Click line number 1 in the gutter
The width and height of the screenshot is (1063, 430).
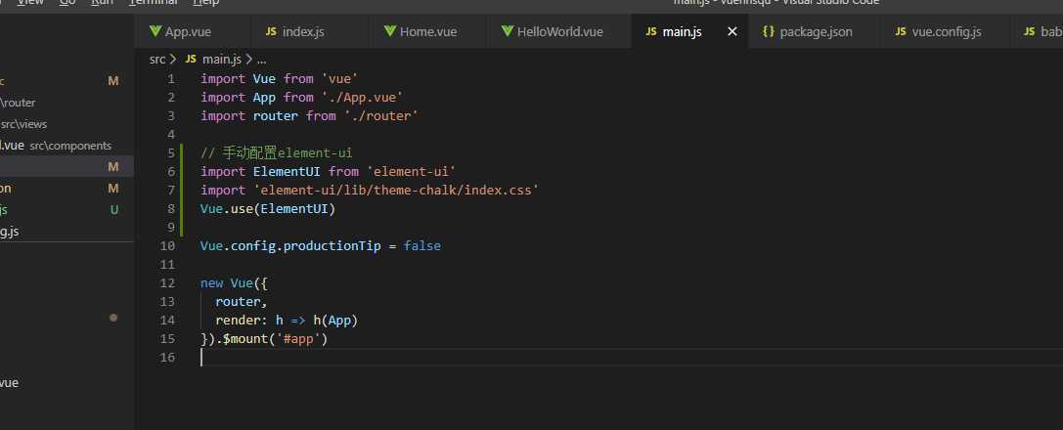click(x=171, y=78)
